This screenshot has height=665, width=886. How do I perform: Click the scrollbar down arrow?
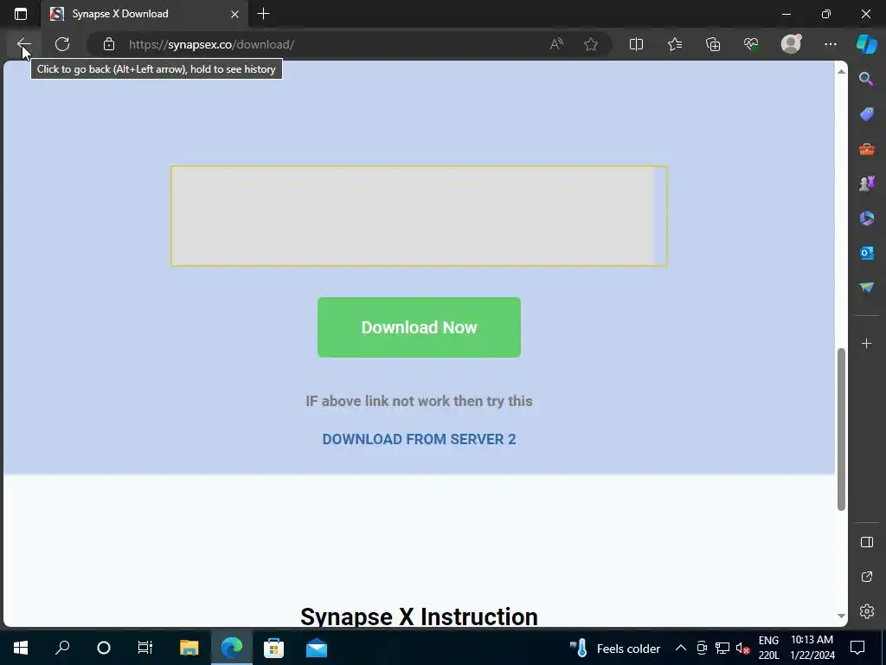(x=841, y=616)
